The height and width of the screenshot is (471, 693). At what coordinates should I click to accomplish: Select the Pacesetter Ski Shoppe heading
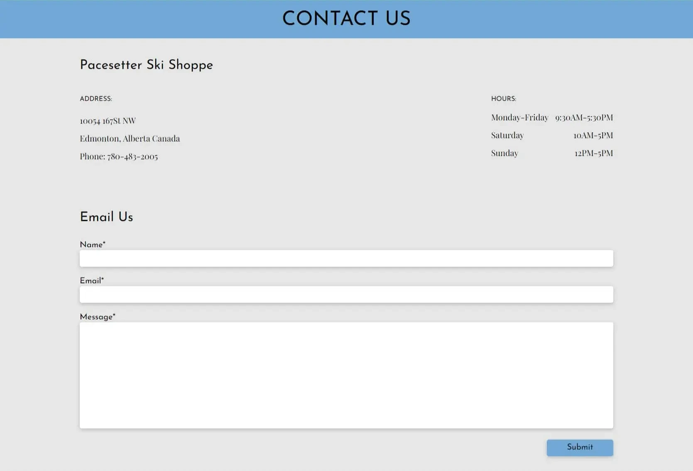pos(147,65)
